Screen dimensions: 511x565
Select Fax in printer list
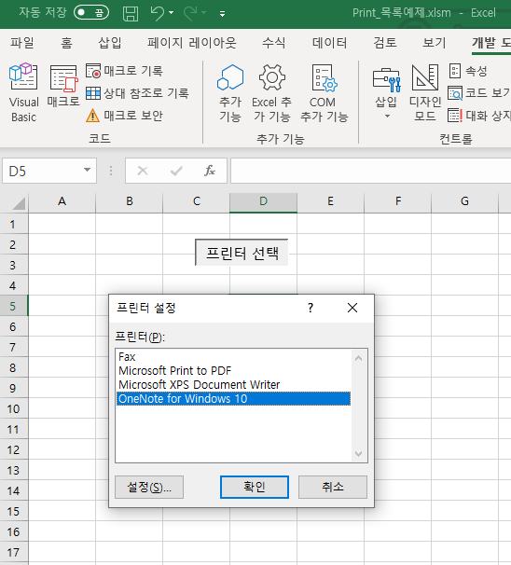click(x=233, y=357)
